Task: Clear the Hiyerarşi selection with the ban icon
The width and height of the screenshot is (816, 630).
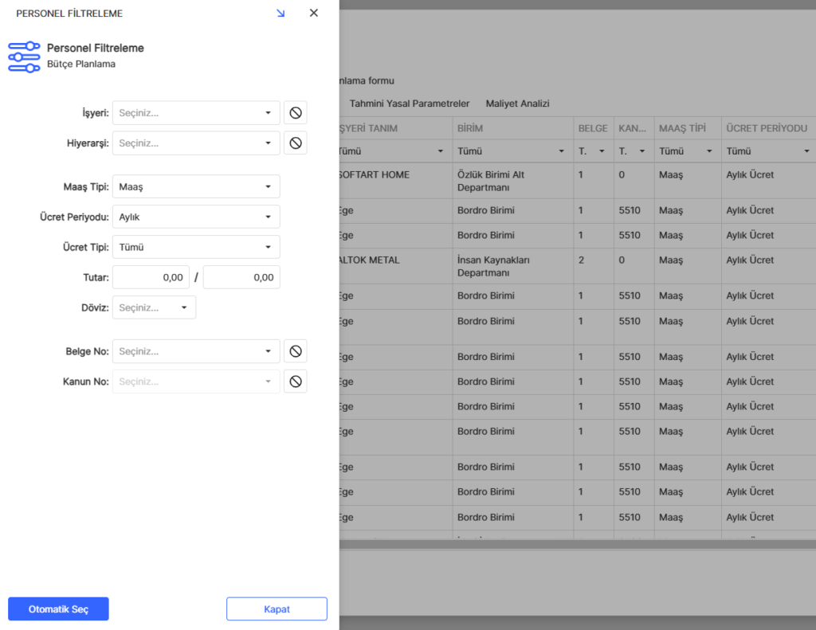Action: pyautogui.click(x=295, y=143)
